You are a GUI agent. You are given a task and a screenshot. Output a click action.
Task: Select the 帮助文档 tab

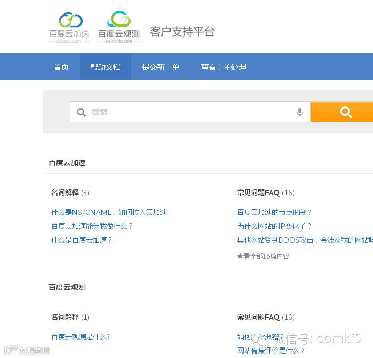[x=106, y=67]
